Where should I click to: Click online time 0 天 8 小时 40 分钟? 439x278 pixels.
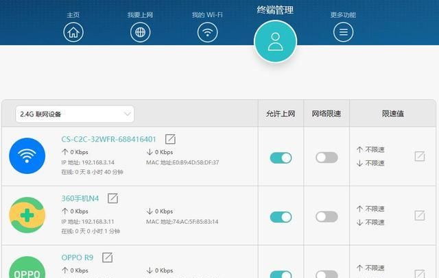click(x=99, y=172)
